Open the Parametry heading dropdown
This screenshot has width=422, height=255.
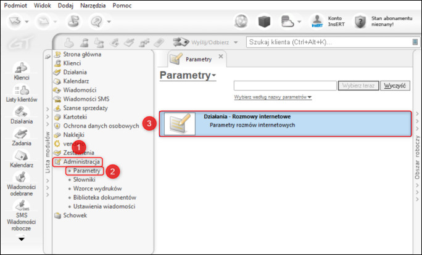pyautogui.click(x=188, y=75)
